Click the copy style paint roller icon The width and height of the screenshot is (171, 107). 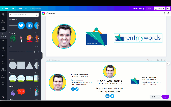coord(164,13)
